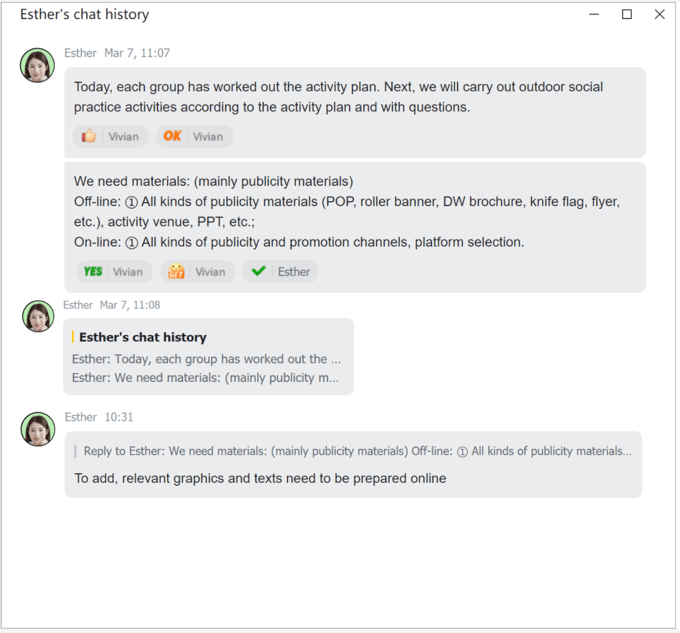Click the orange OK reaction by Vivian

(194, 136)
